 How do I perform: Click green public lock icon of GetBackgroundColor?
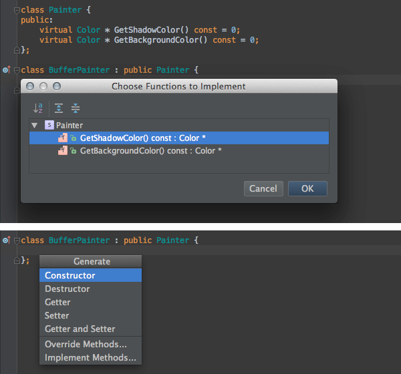74,151
